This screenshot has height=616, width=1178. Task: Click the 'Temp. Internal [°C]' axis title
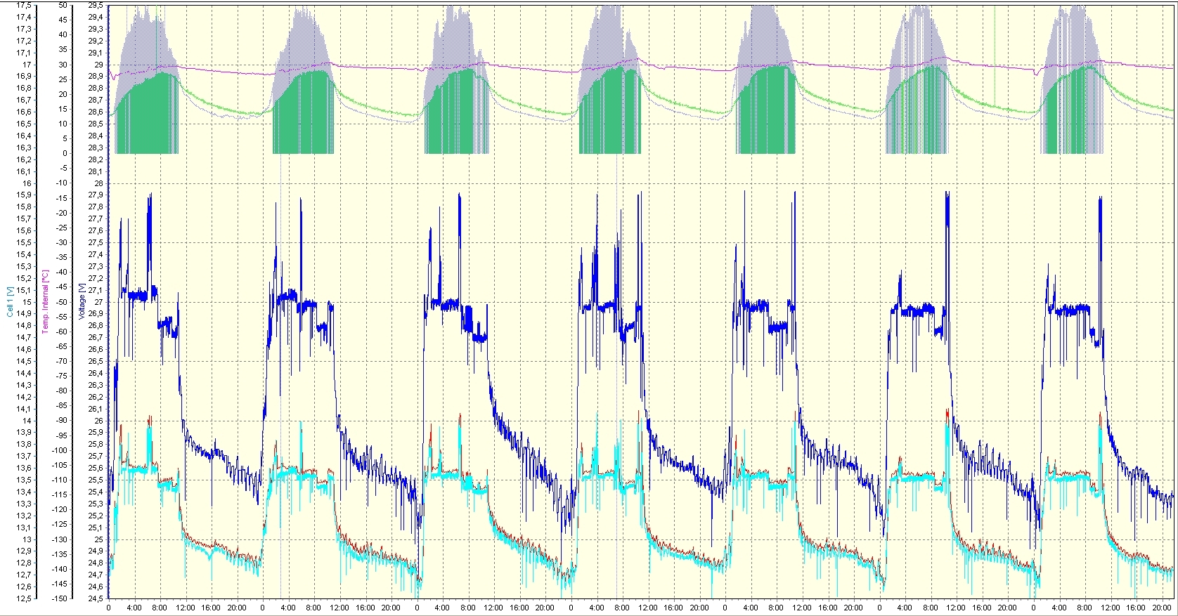point(46,302)
